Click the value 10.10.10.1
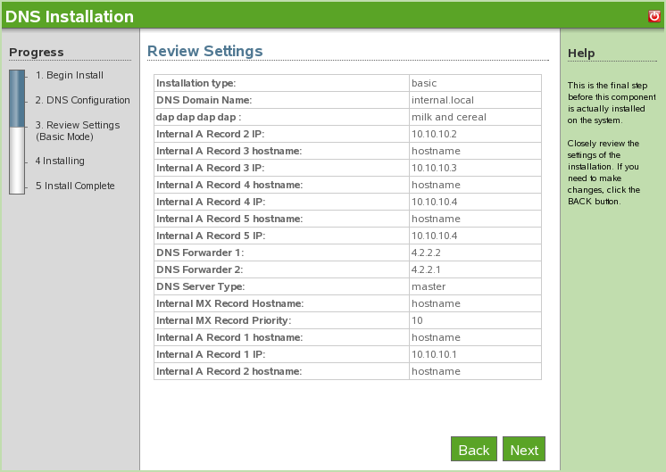The height and width of the screenshot is (472, 666). point(434,355)
